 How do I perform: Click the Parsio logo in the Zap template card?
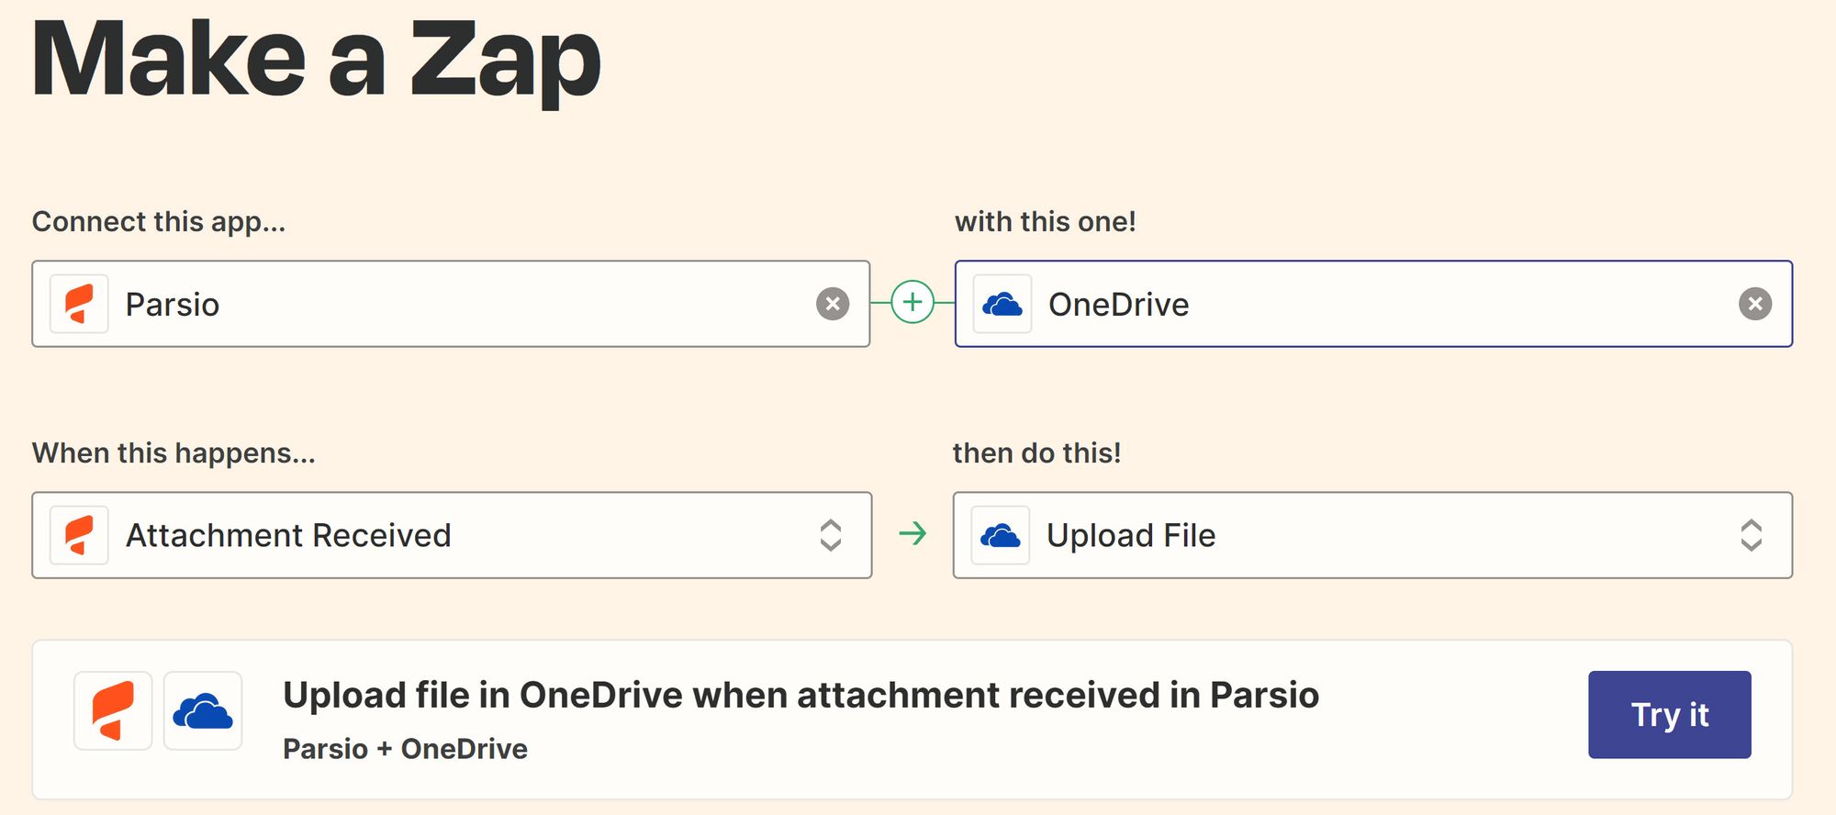click(x=113, y=710)
